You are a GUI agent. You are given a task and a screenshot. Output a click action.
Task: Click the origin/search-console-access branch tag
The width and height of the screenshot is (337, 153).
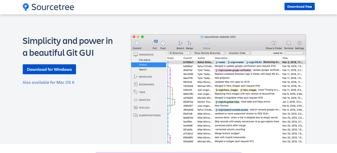[232, 110]
